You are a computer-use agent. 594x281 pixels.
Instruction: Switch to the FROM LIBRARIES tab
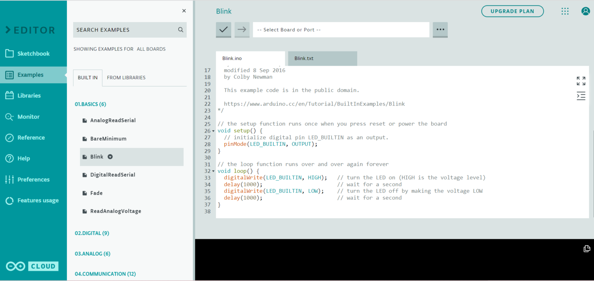[126, 77]
